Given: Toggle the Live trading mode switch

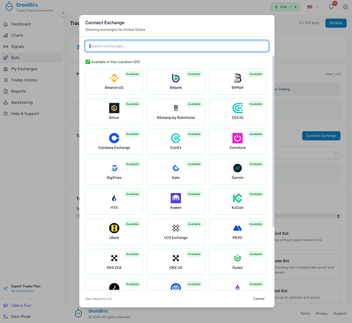Looking at the screenshot, I should pos(285,7).
